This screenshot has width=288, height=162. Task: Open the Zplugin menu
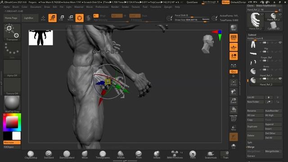click(168, 7)
